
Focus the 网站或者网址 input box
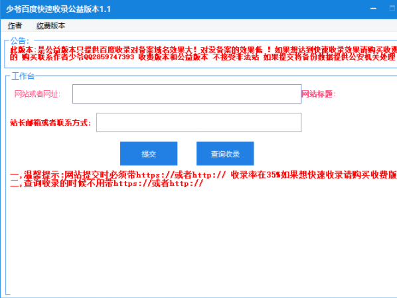coord(187,94)
